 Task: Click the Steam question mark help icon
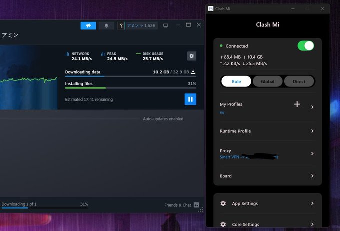(121, 26)
